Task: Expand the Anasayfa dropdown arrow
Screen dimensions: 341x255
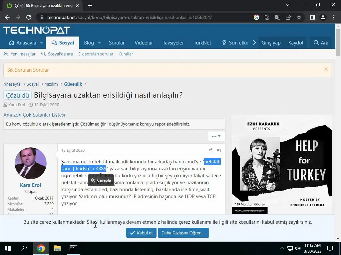Action: pos(42,43)
